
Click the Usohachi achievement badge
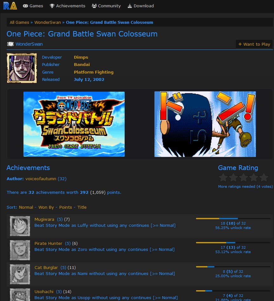(20, 295)
